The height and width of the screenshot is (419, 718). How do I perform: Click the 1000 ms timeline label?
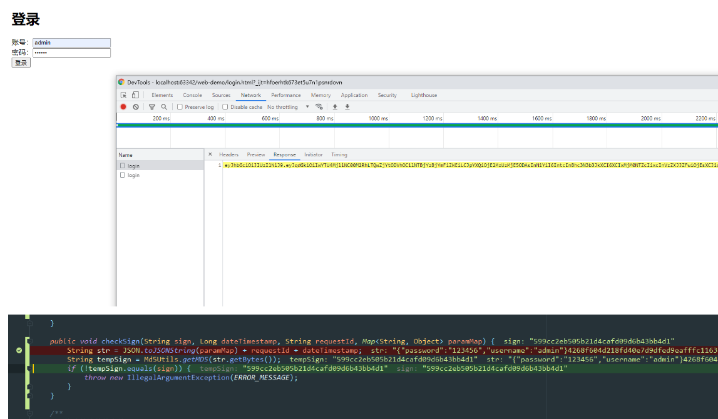click(x=378, y=118)
